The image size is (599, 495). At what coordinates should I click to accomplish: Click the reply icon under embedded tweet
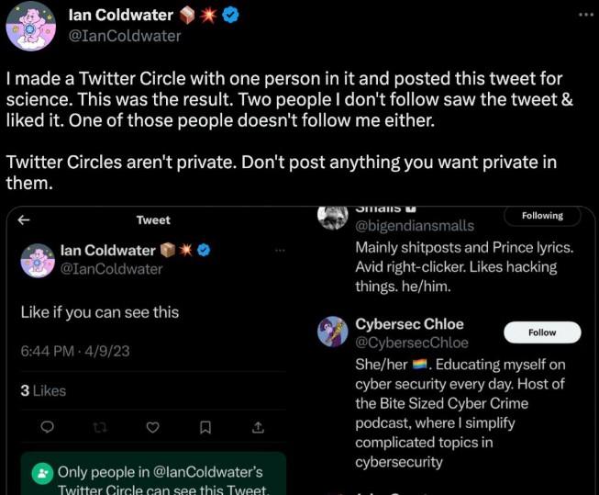48,427
